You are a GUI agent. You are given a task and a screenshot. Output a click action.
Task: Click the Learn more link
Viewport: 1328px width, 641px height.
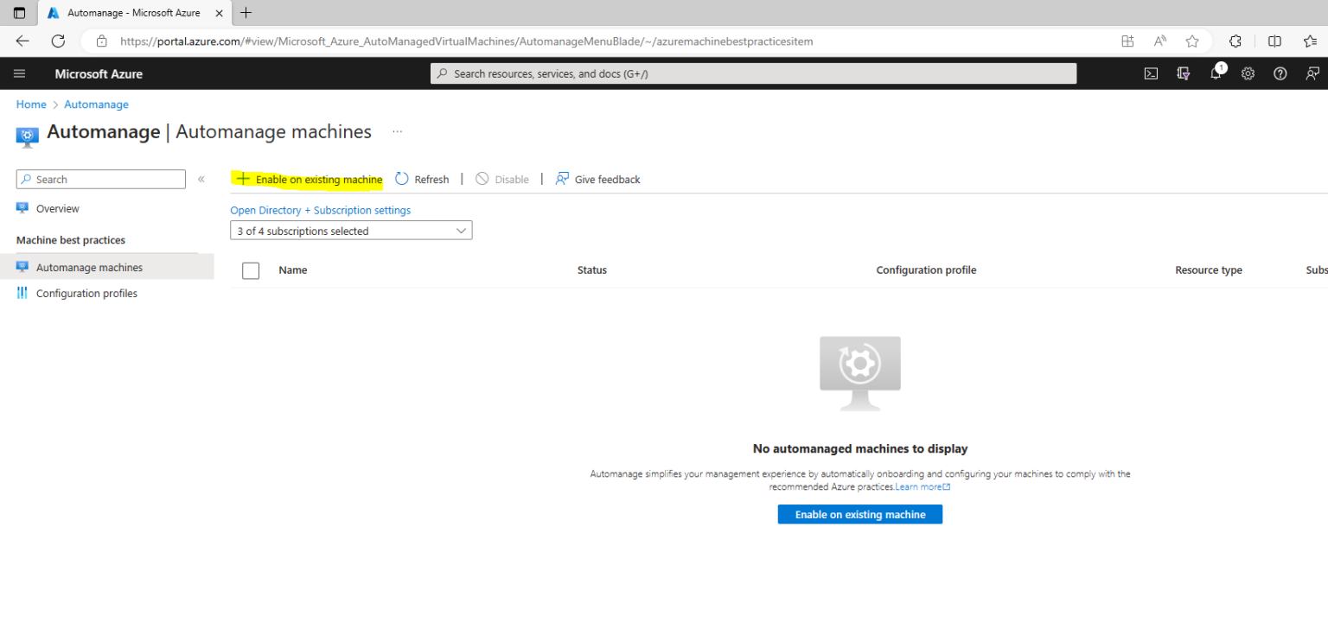(x=918, y=486)
